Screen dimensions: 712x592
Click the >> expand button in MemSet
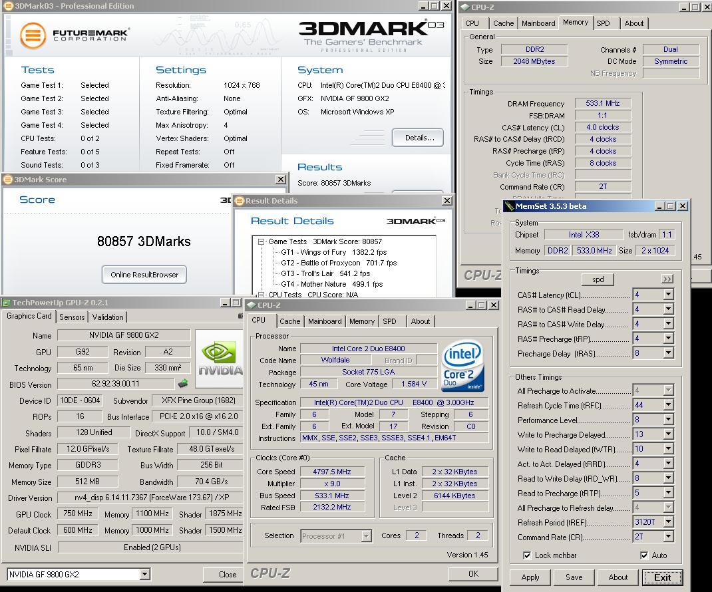click(x=667, y=279)
